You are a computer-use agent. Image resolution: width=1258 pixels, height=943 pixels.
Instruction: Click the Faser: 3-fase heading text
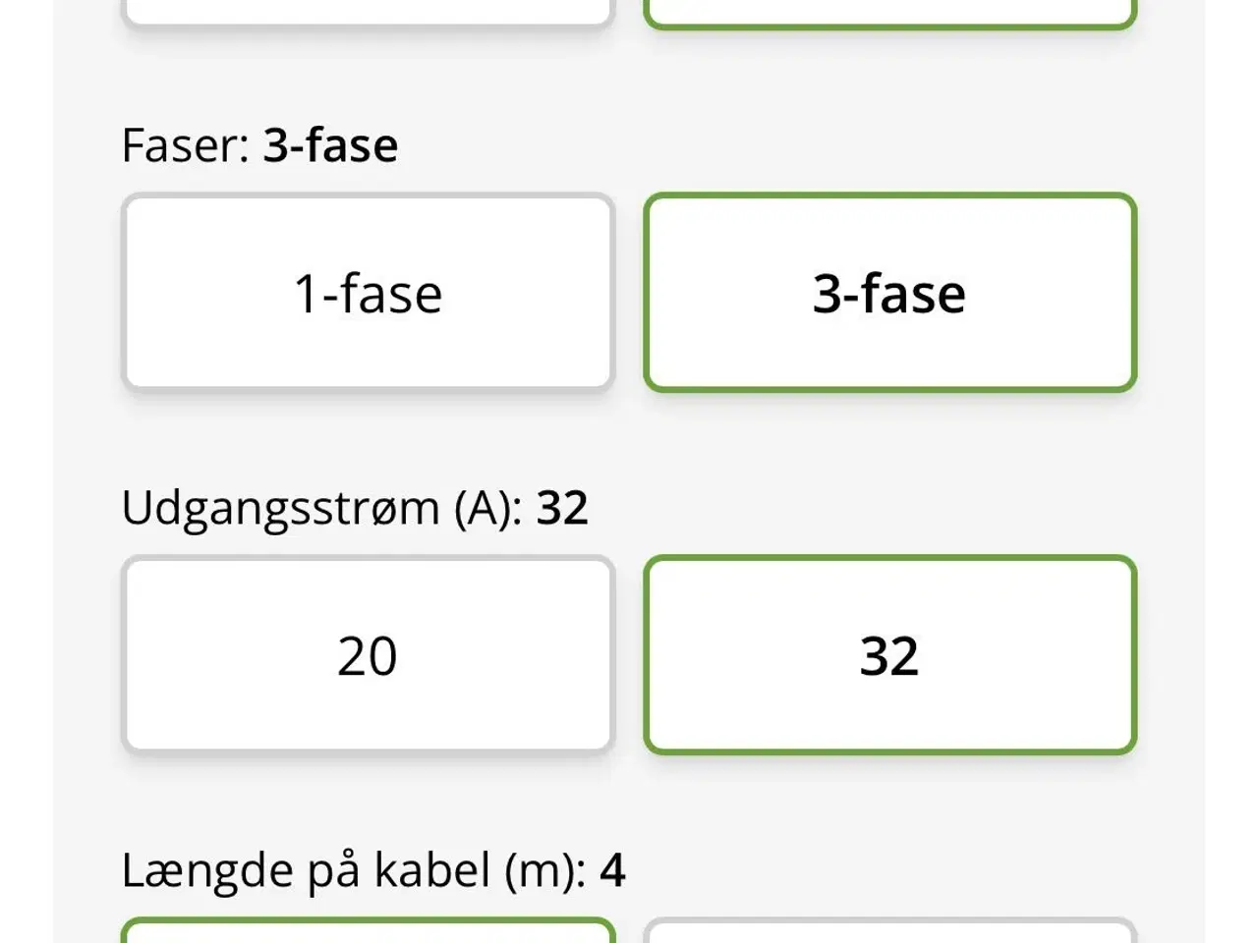pyautogui.click(x=259, y=144)
